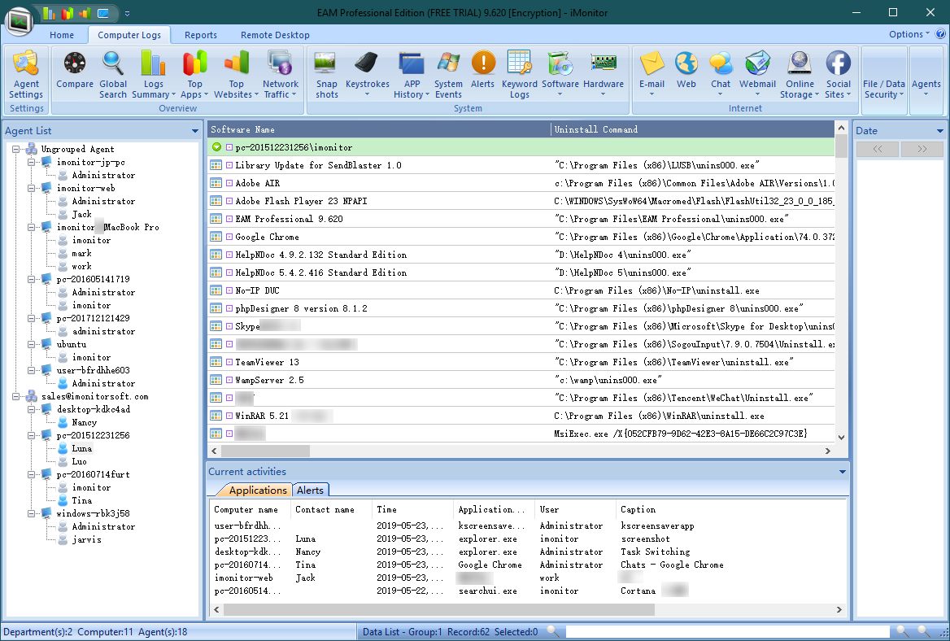Click the software list vertical scrollbar down arrow

pyautogui.click(x=841, y=438)
